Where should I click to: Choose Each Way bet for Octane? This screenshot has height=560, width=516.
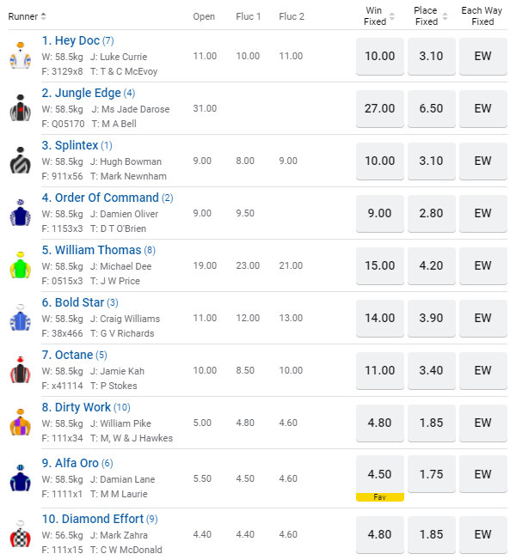coord(482,371)
